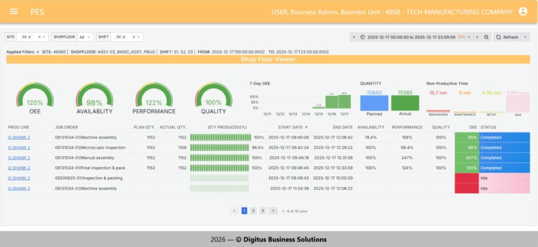Click the 12/17 bar in 7-Day OEE chart
This screenshot has width=538, height=247.
(344, 101)
